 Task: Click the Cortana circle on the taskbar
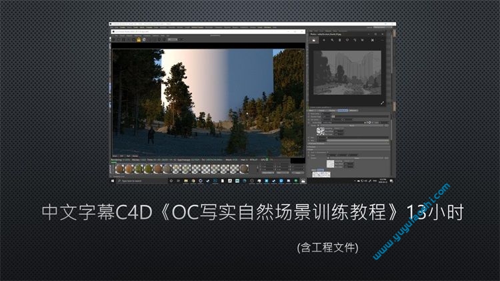171,181
